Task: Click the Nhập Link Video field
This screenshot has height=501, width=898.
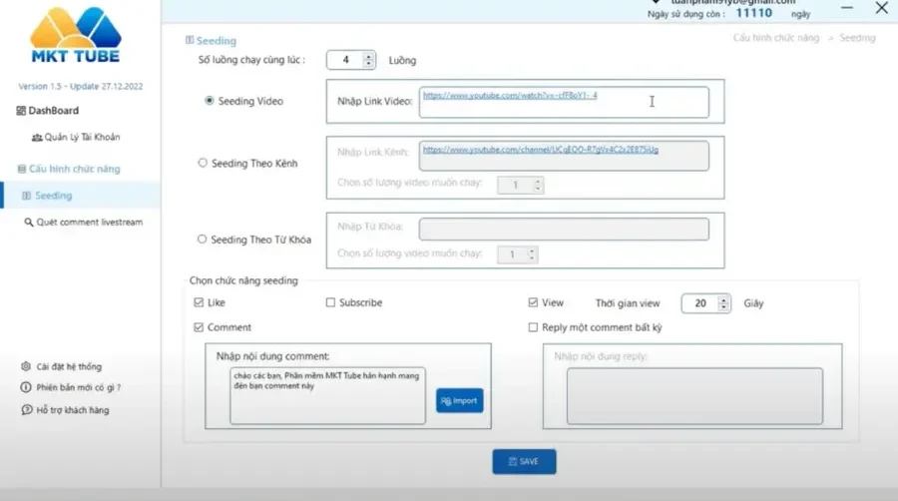Action: [564, 102]
